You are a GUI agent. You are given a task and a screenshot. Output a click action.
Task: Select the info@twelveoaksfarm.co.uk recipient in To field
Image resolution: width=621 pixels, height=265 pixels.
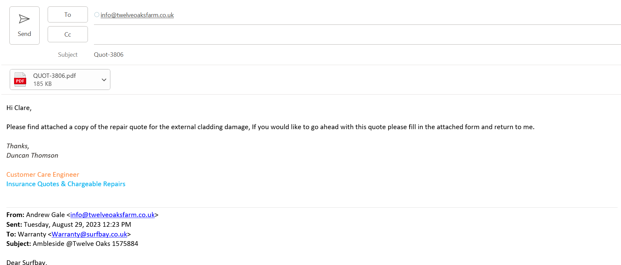coord(137,15)
